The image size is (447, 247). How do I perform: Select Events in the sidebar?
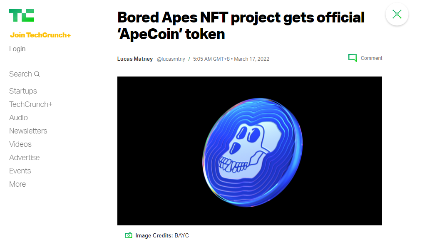(x=20, y=171)
